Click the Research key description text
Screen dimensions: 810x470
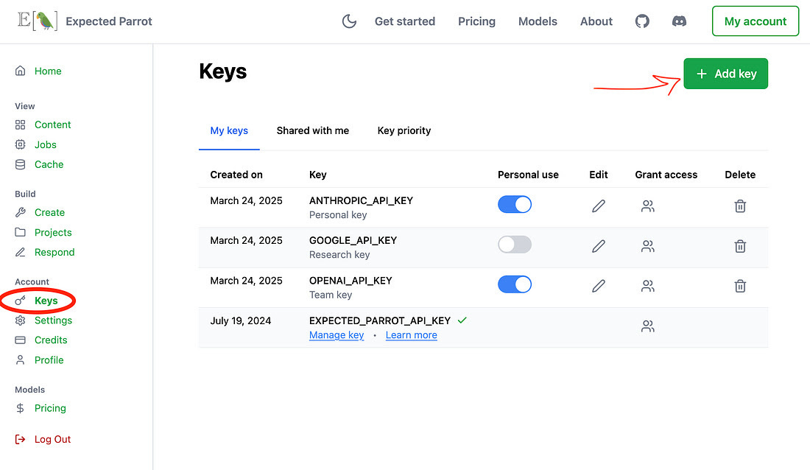point(339,255)
